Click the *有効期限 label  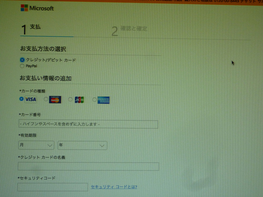click(28, 135)
